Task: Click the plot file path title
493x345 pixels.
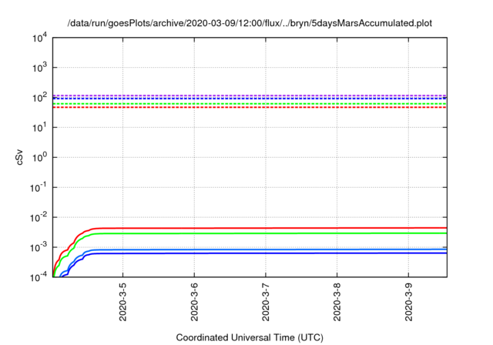Action: pyautogui.click(x=250, y=23)
